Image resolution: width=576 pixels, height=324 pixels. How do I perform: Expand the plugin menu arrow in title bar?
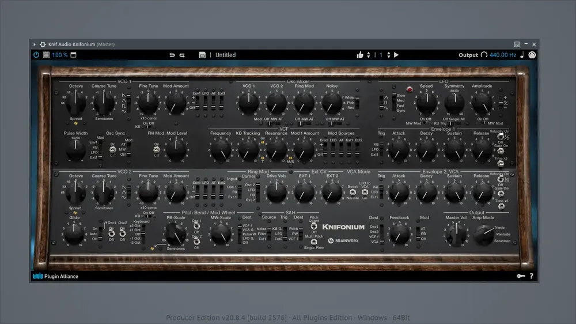click(35, 44)
